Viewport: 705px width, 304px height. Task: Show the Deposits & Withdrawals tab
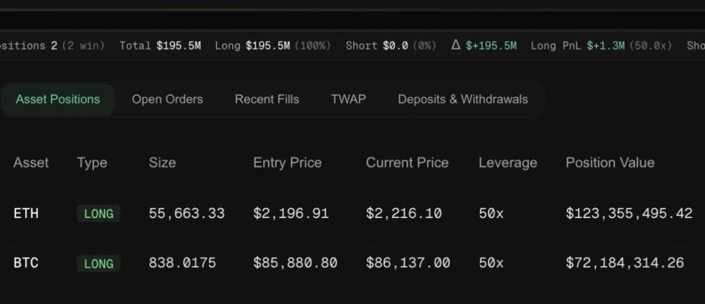(463, 100)
